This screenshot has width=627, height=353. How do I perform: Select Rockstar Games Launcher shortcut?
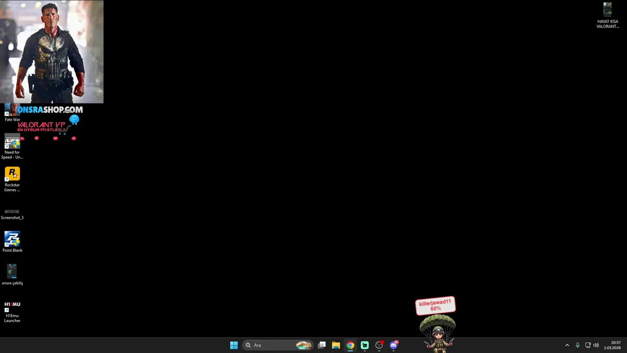coord(12,179)
